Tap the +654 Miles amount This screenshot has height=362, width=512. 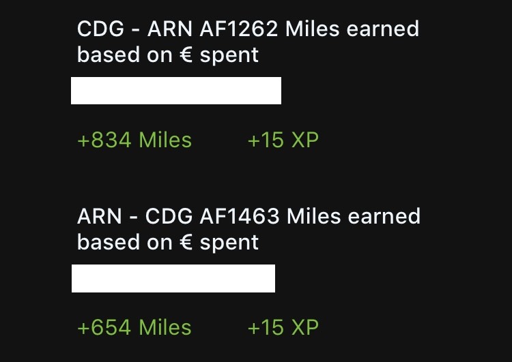(x=134, y=327)
